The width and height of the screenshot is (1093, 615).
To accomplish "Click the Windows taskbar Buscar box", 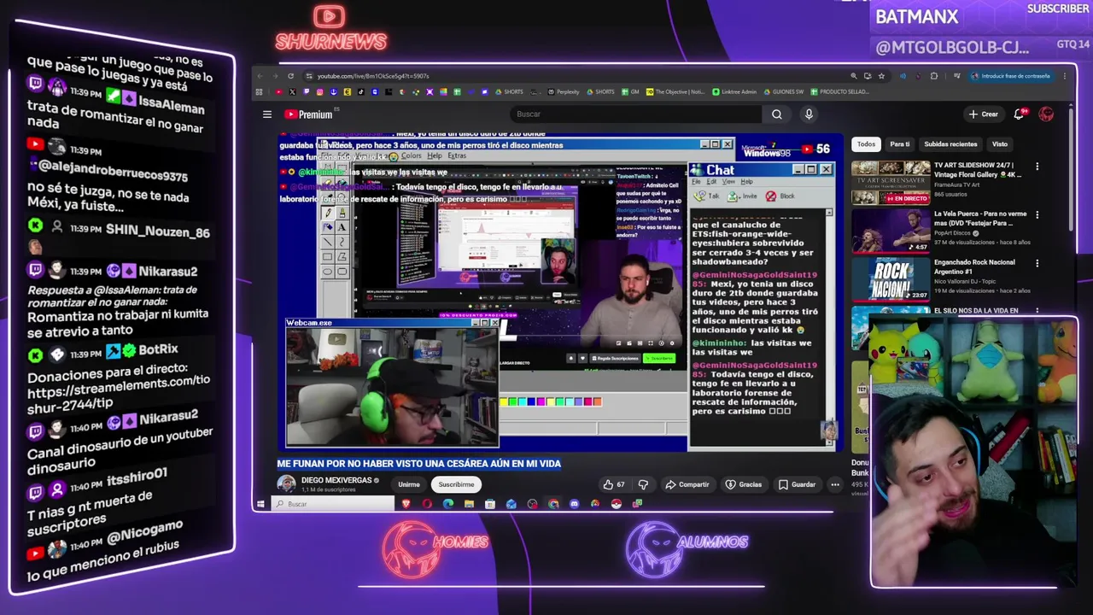I will [x=333, y=504].
